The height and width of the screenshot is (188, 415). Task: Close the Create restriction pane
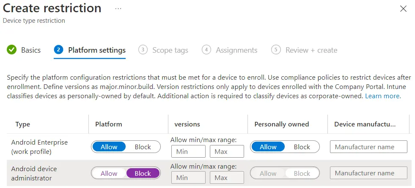point(403,9)
